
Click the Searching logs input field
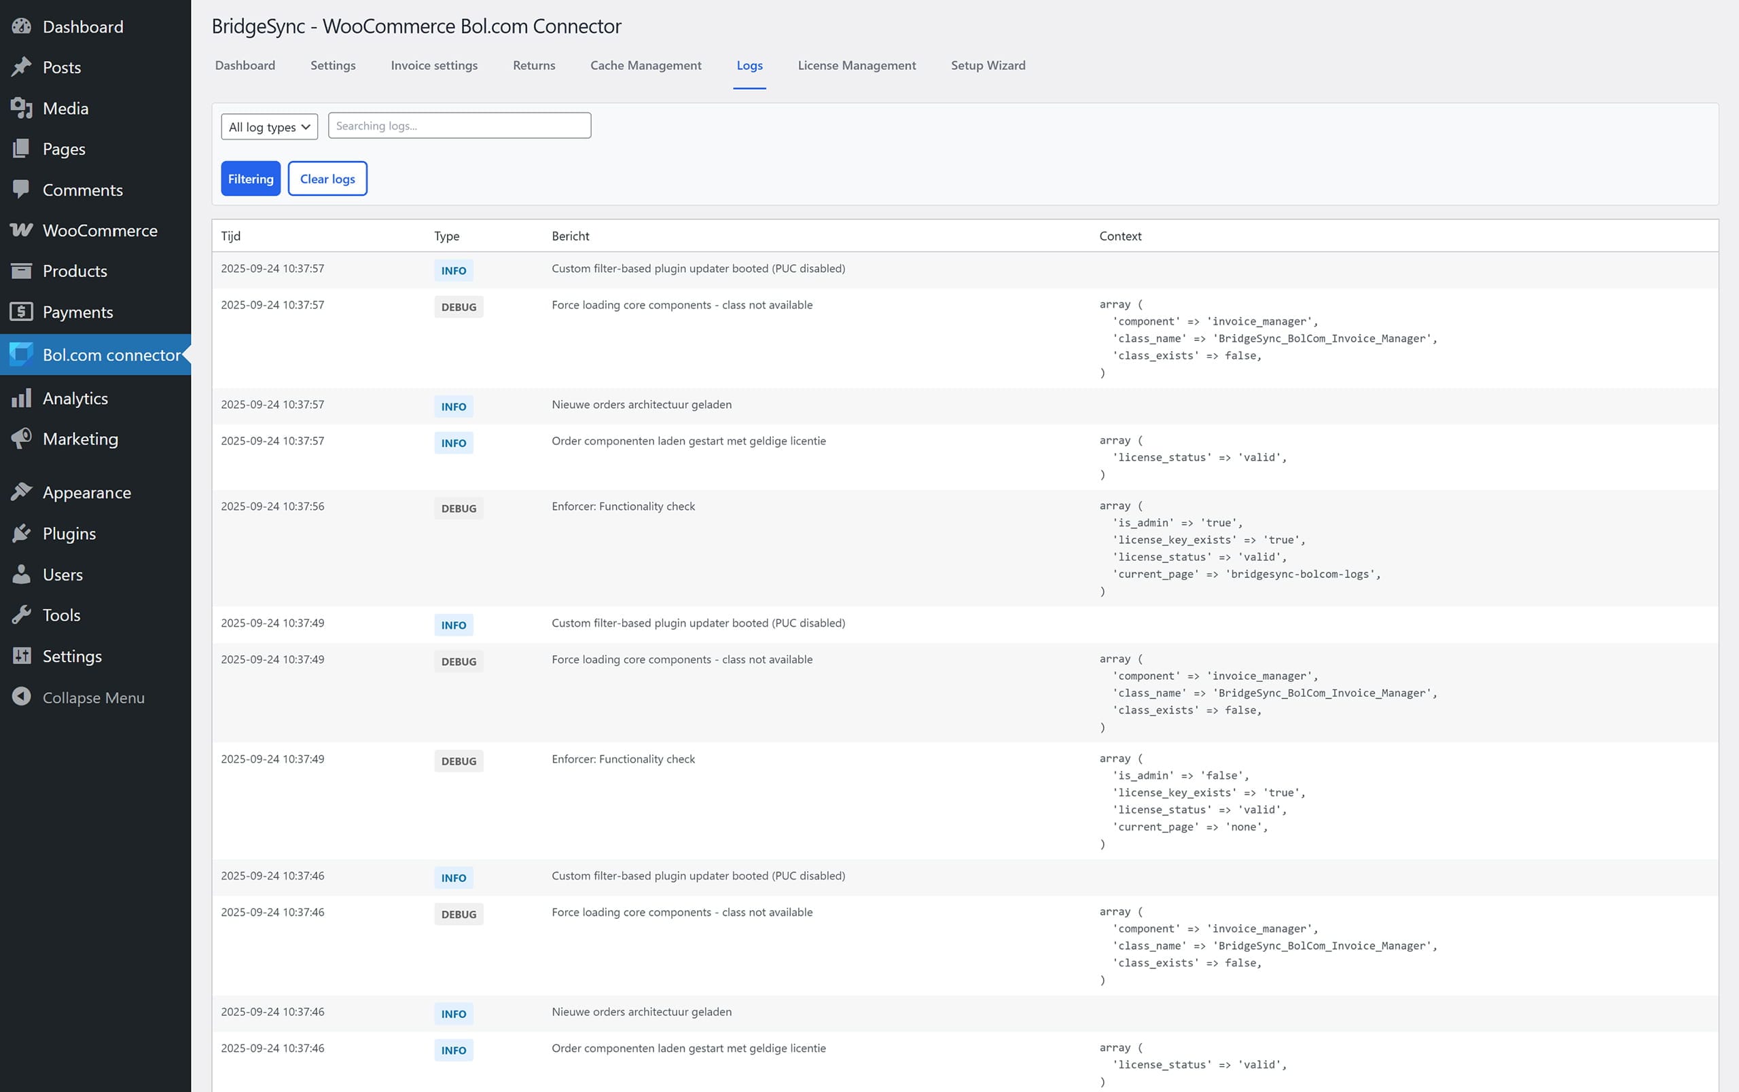click(x=459, y=125)
